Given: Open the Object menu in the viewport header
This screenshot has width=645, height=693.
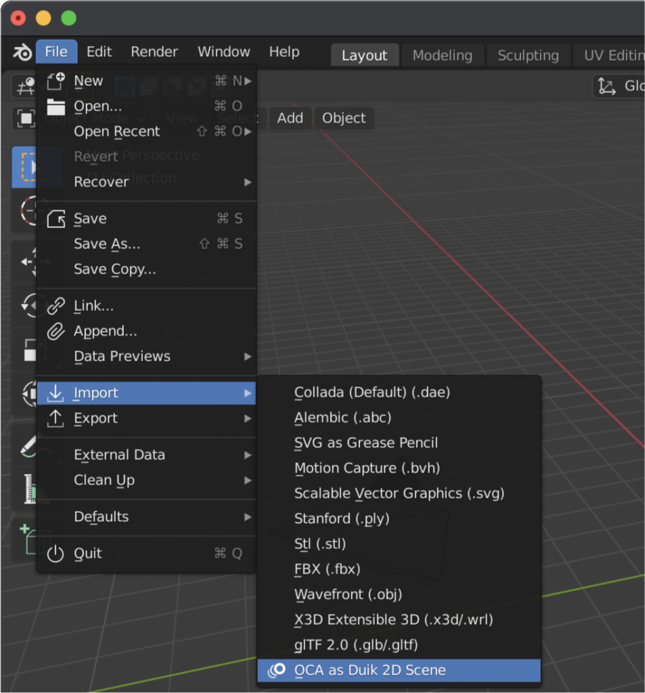Looking at the screenshot, I should (x=344, y=118).
